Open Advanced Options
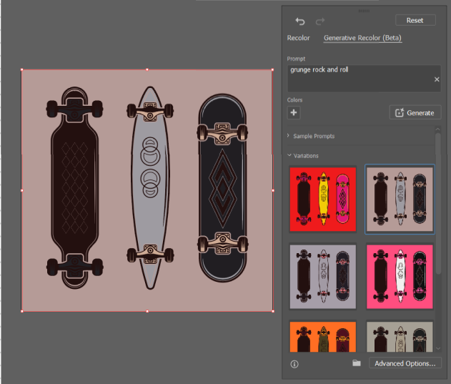451x384 pixels. point(405,363)
